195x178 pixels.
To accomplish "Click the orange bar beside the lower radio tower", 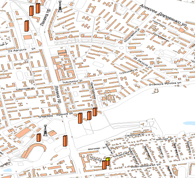I will (39, 137).
